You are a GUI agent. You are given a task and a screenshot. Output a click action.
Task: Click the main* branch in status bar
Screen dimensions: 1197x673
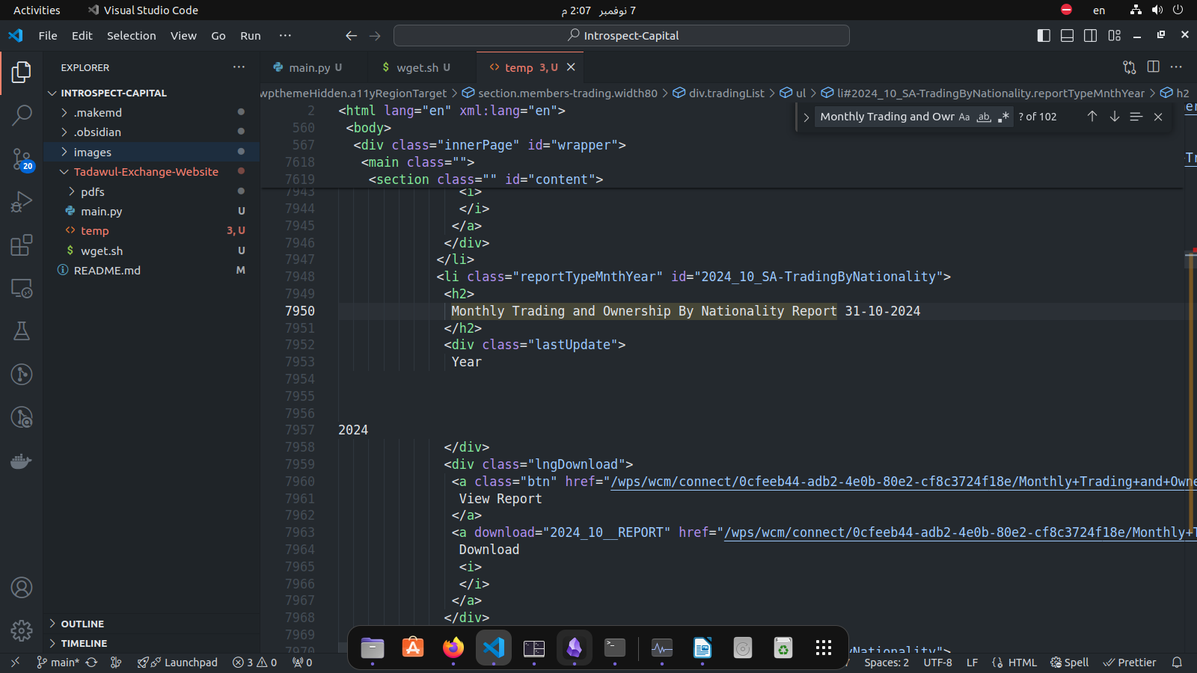pos(58,663)
